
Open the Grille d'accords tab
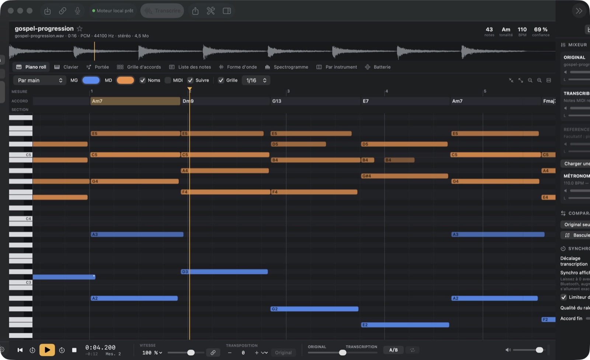(139, 67)
